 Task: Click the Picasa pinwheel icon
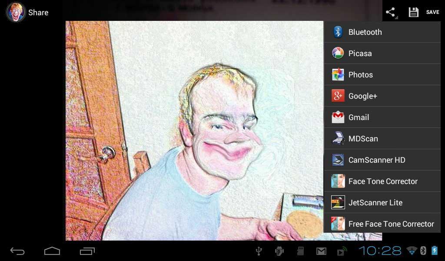coord(338,53)
